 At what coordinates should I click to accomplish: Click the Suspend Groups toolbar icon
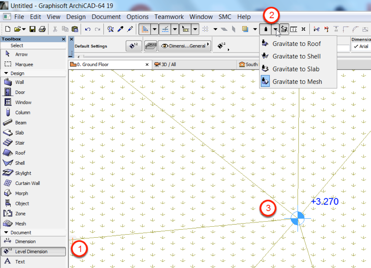pos(284,29)
